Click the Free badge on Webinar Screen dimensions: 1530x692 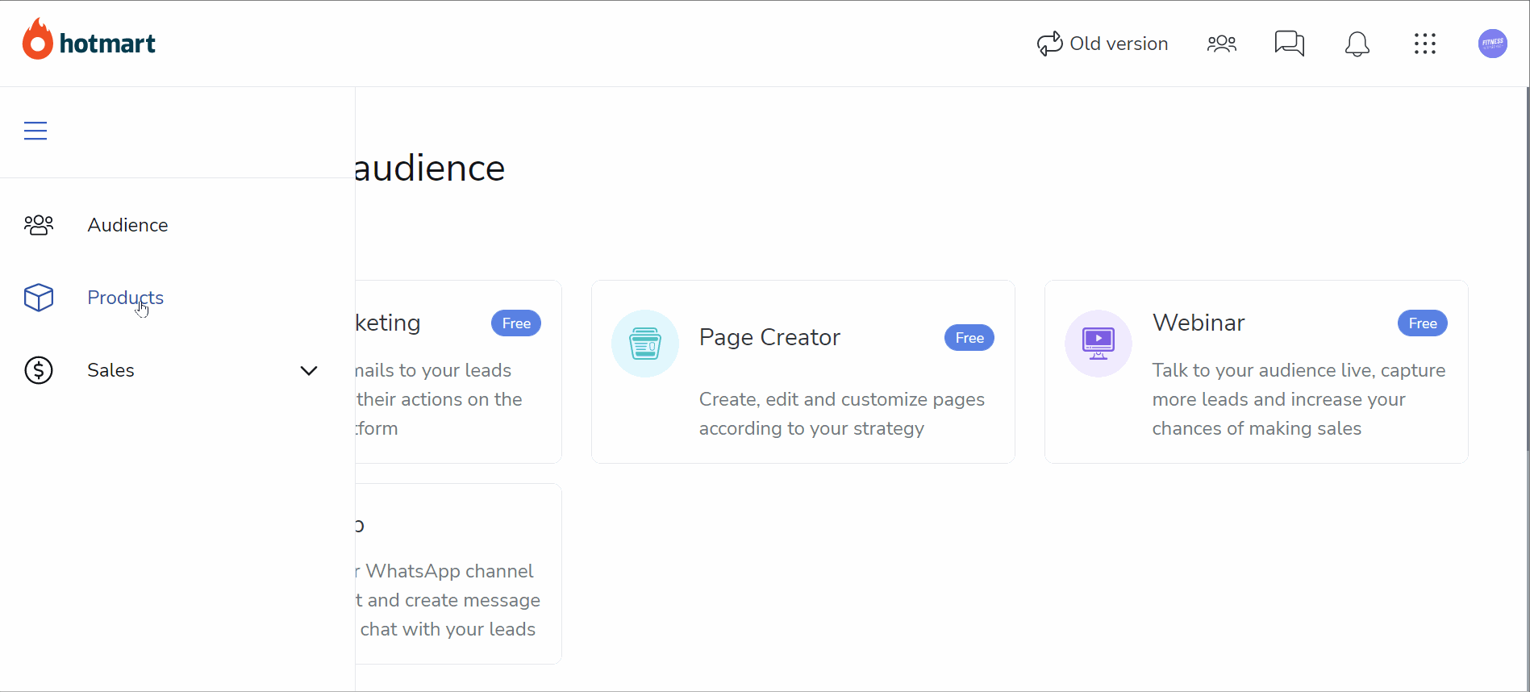click(1423, 323)
